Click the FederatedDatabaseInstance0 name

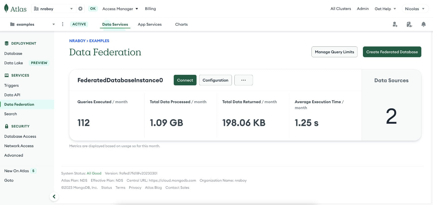120,80
